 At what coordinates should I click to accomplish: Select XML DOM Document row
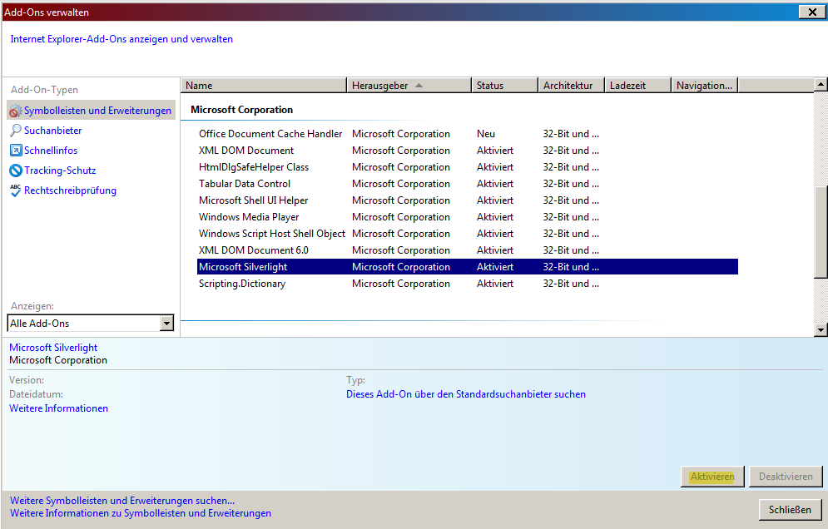tap(468, 151)
